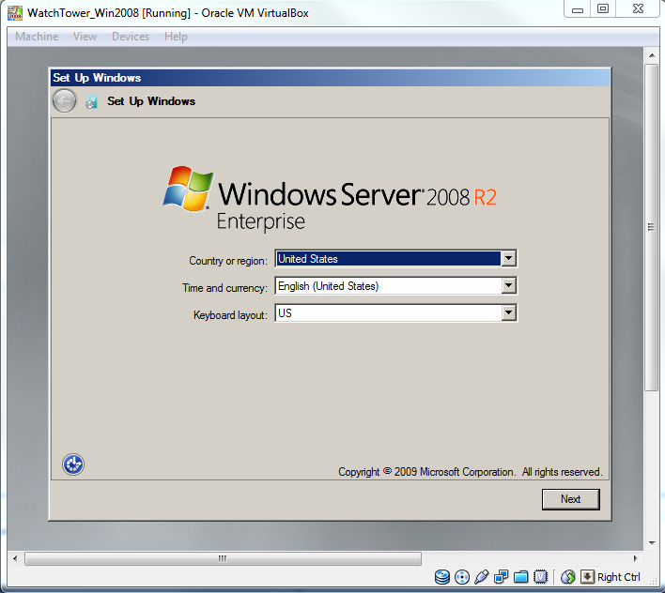Image resolution: width=665 pixels, height=593 pixels.
Task: Close the VirtualBox window
Action: (x=639, y=8)
